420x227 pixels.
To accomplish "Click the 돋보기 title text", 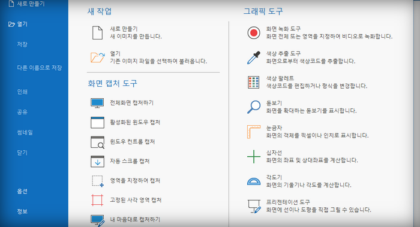I will tap(274, 103).
